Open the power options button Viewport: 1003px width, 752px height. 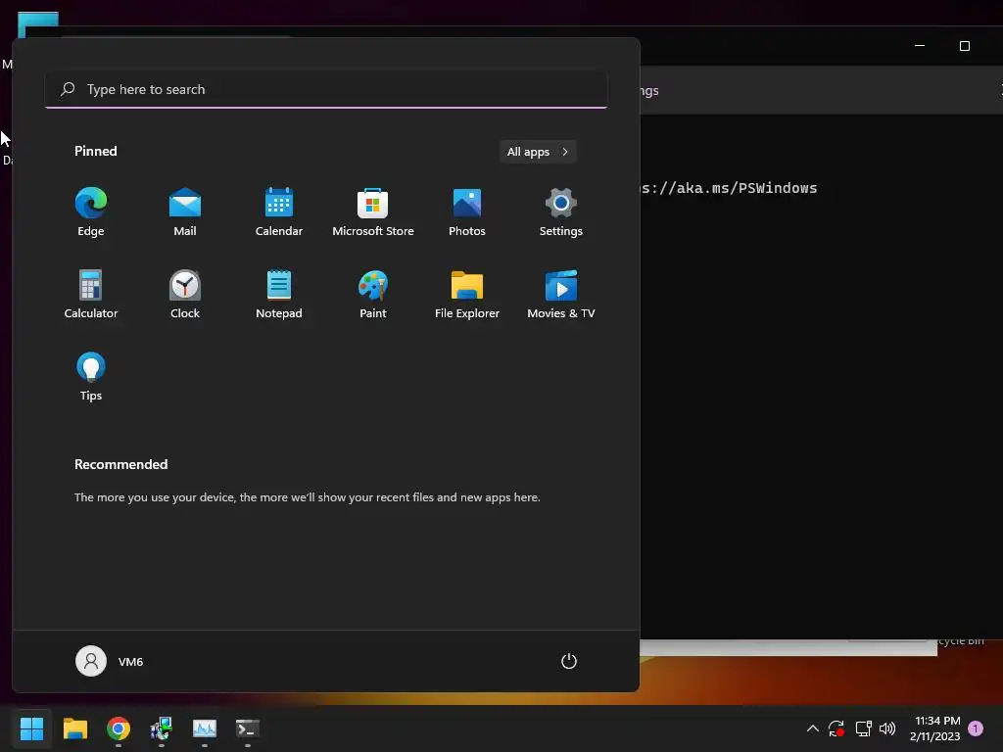point(569,661)
